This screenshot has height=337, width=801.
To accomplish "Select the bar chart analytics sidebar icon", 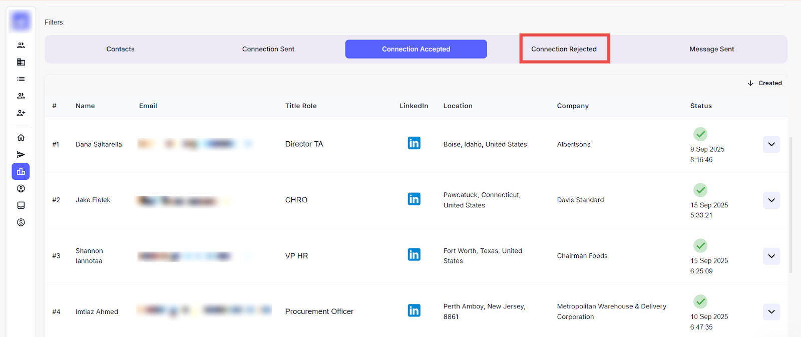I will 21,172.
